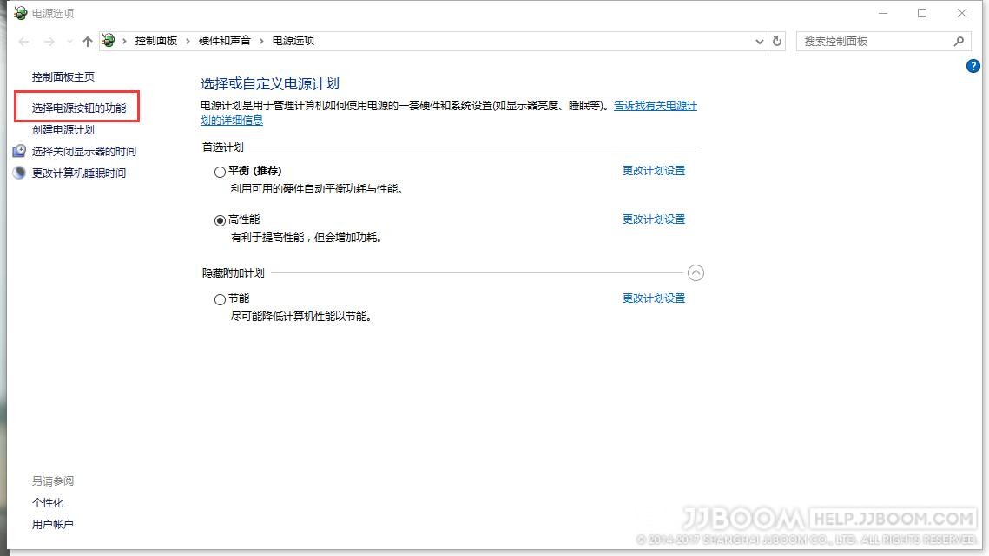The image size is (989, 556).
Task: Click the back navigation arrow
Action: [23, 41]
